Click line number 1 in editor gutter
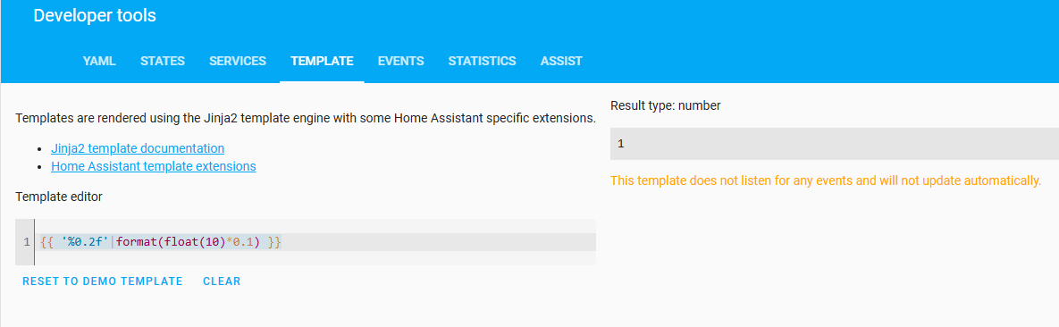Viewport: 1059px width, 327px height. 26,242
